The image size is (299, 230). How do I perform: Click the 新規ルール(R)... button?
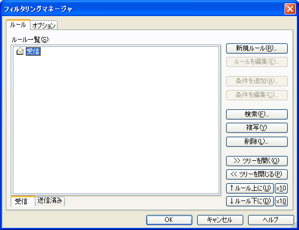tap(257, 48)
